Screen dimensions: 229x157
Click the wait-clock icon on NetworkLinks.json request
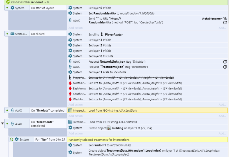225,61
